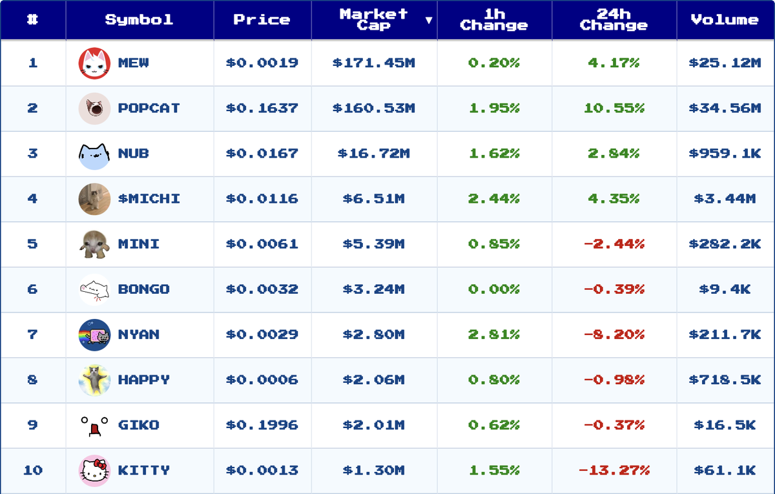Click the # rank column header
The width and height of the screenshot is (775, 494).
pyautogui.click(x=33, y=20)
